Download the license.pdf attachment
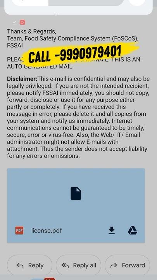The image size is (157, 280). [112, 230]
